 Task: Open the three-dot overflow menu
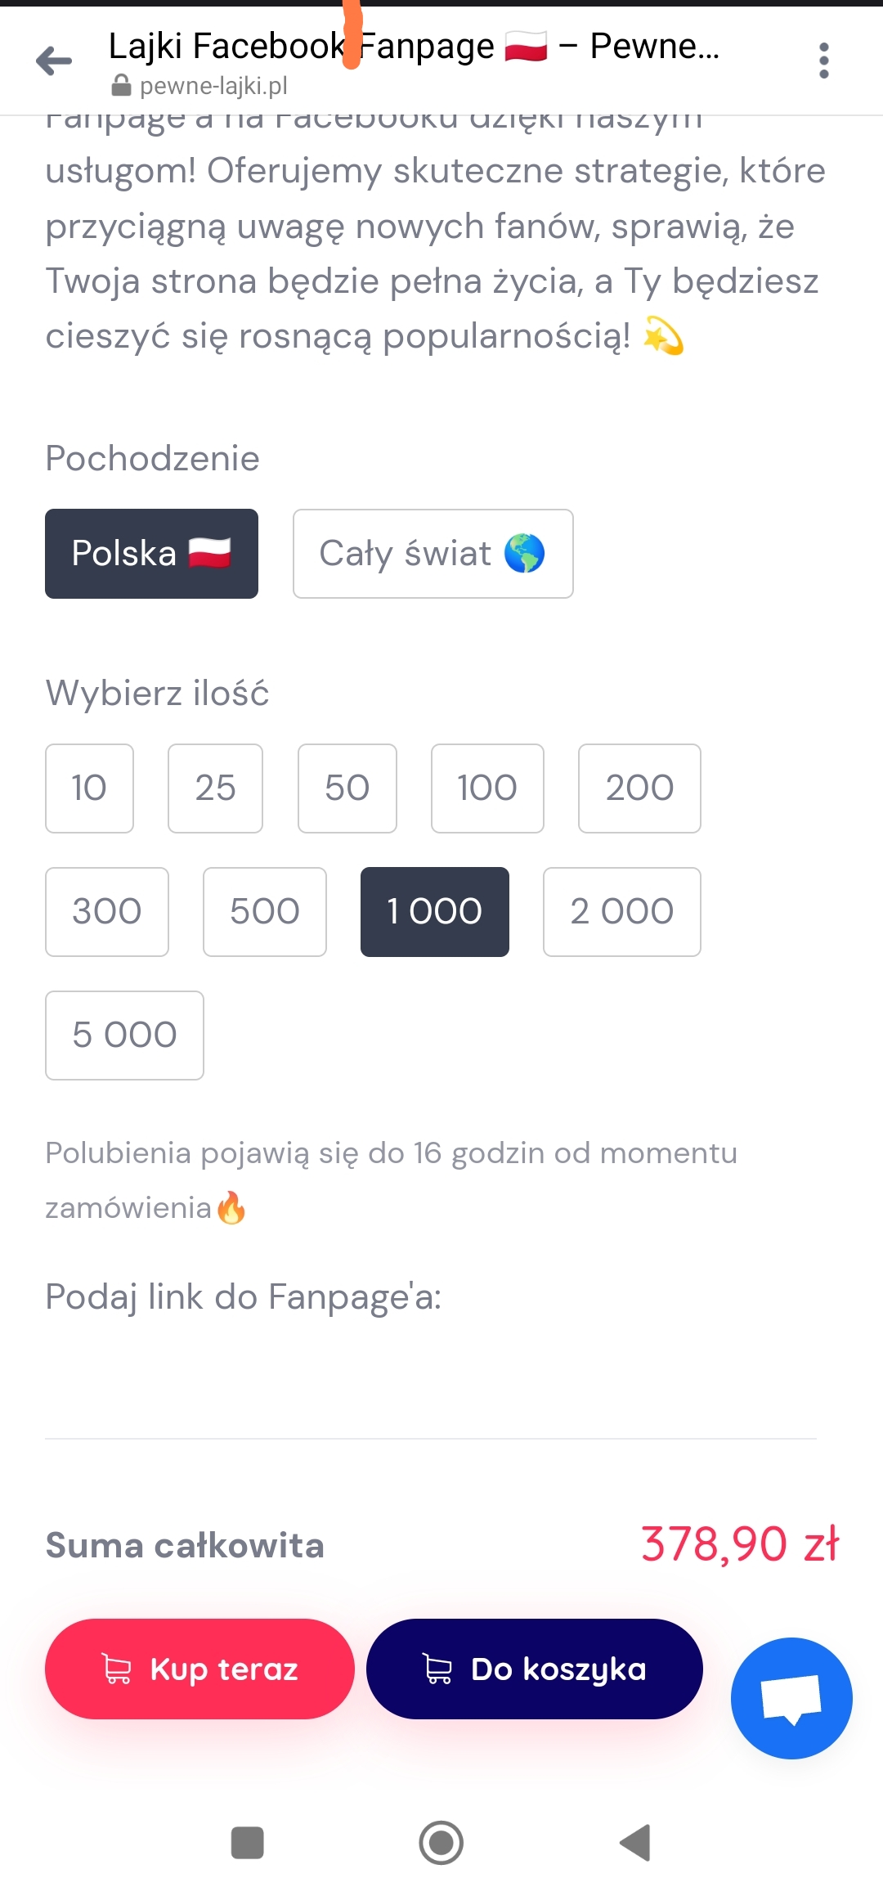[823, 61]
